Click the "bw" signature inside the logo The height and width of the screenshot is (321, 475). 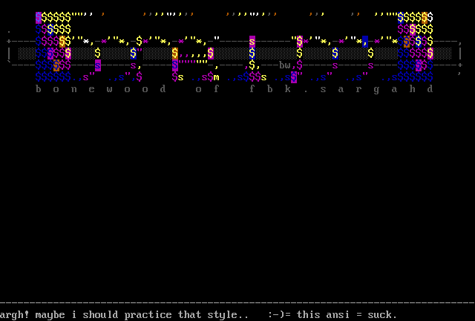[x=285, y=65]
